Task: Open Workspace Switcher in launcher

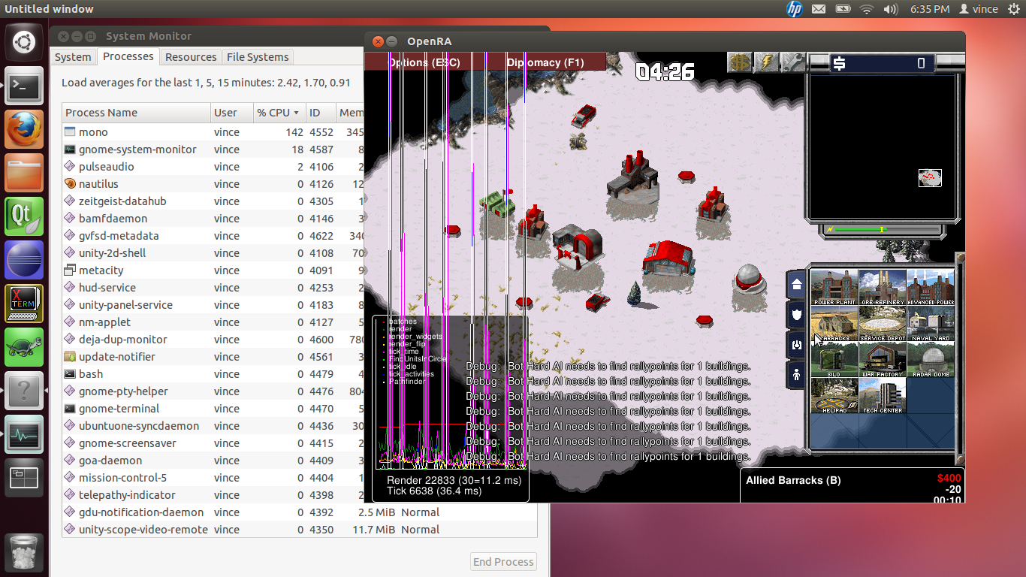Action: (x=24, y=478)
